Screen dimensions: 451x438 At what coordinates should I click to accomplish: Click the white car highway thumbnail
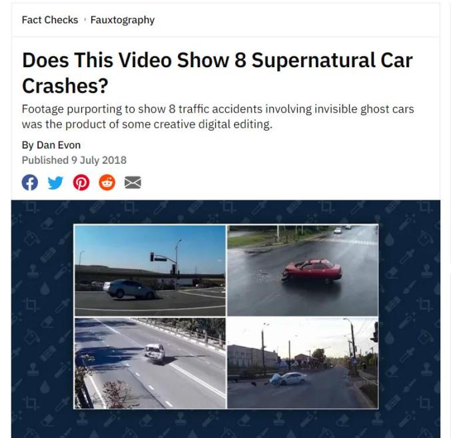[150, 363]
